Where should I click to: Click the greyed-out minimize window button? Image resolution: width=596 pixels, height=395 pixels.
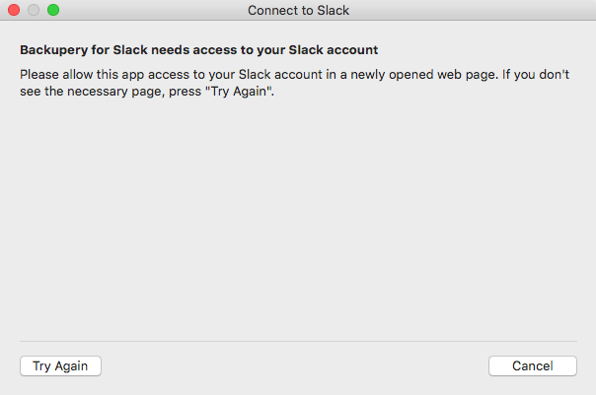(34, 11)
